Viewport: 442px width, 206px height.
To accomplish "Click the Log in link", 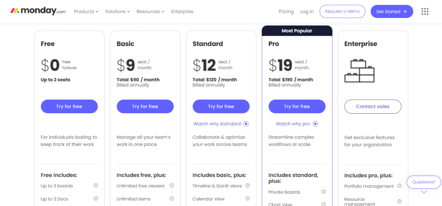I will pos(307,12).
